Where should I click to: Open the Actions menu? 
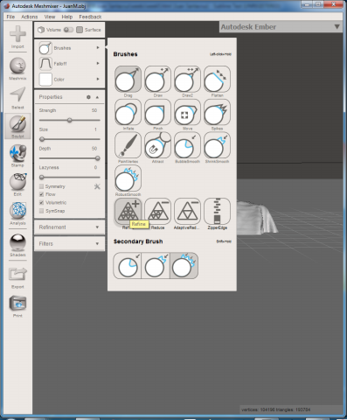point(29,17)
